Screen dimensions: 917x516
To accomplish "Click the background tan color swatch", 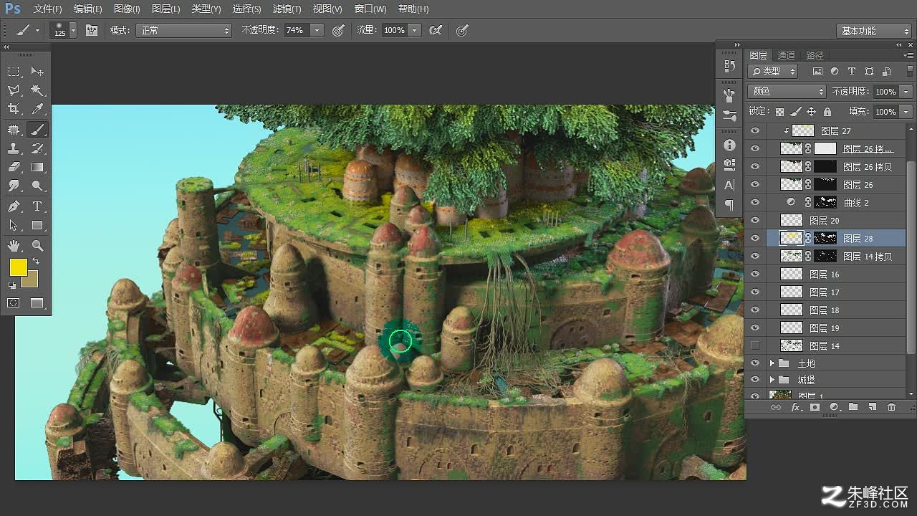I will click(32, 281).
